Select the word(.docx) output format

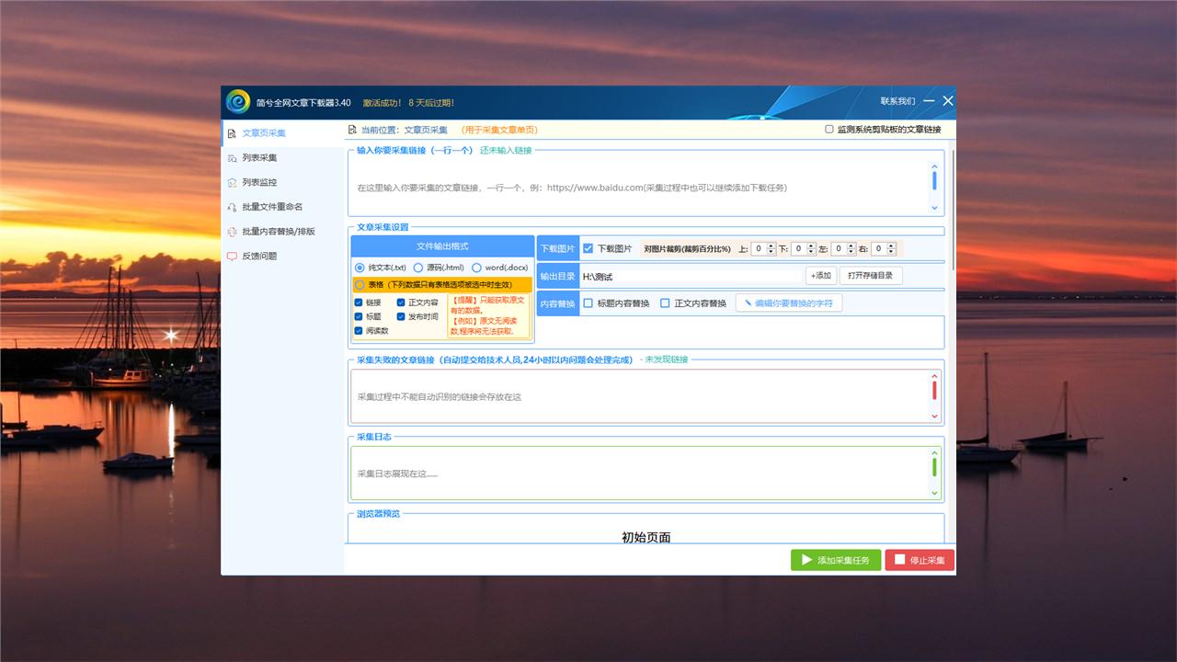[476, 268]
